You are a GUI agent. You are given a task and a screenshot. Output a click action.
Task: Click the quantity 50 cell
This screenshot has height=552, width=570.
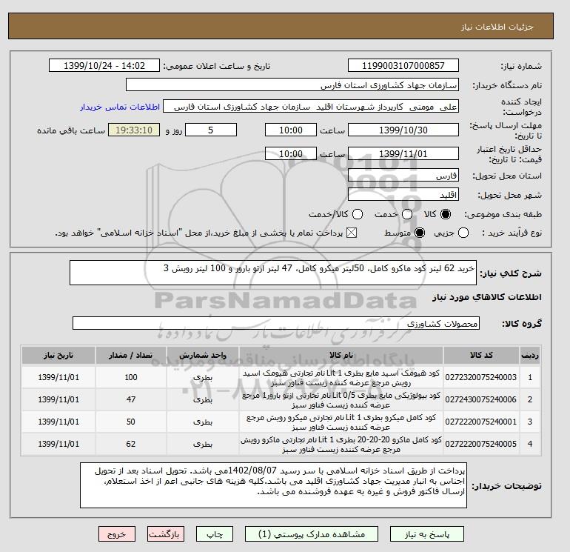[131, 422]
